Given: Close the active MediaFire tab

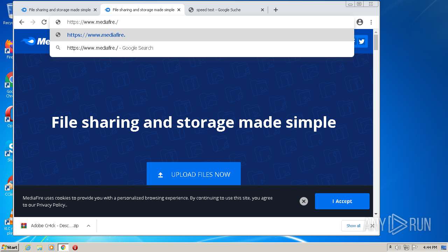Looking at the screenshot, I should pos(179,10).
